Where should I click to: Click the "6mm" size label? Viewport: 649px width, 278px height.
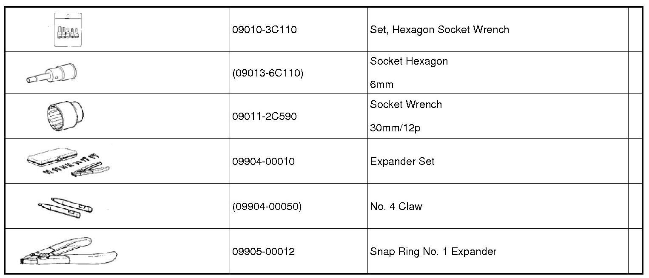tap(381, 85)
